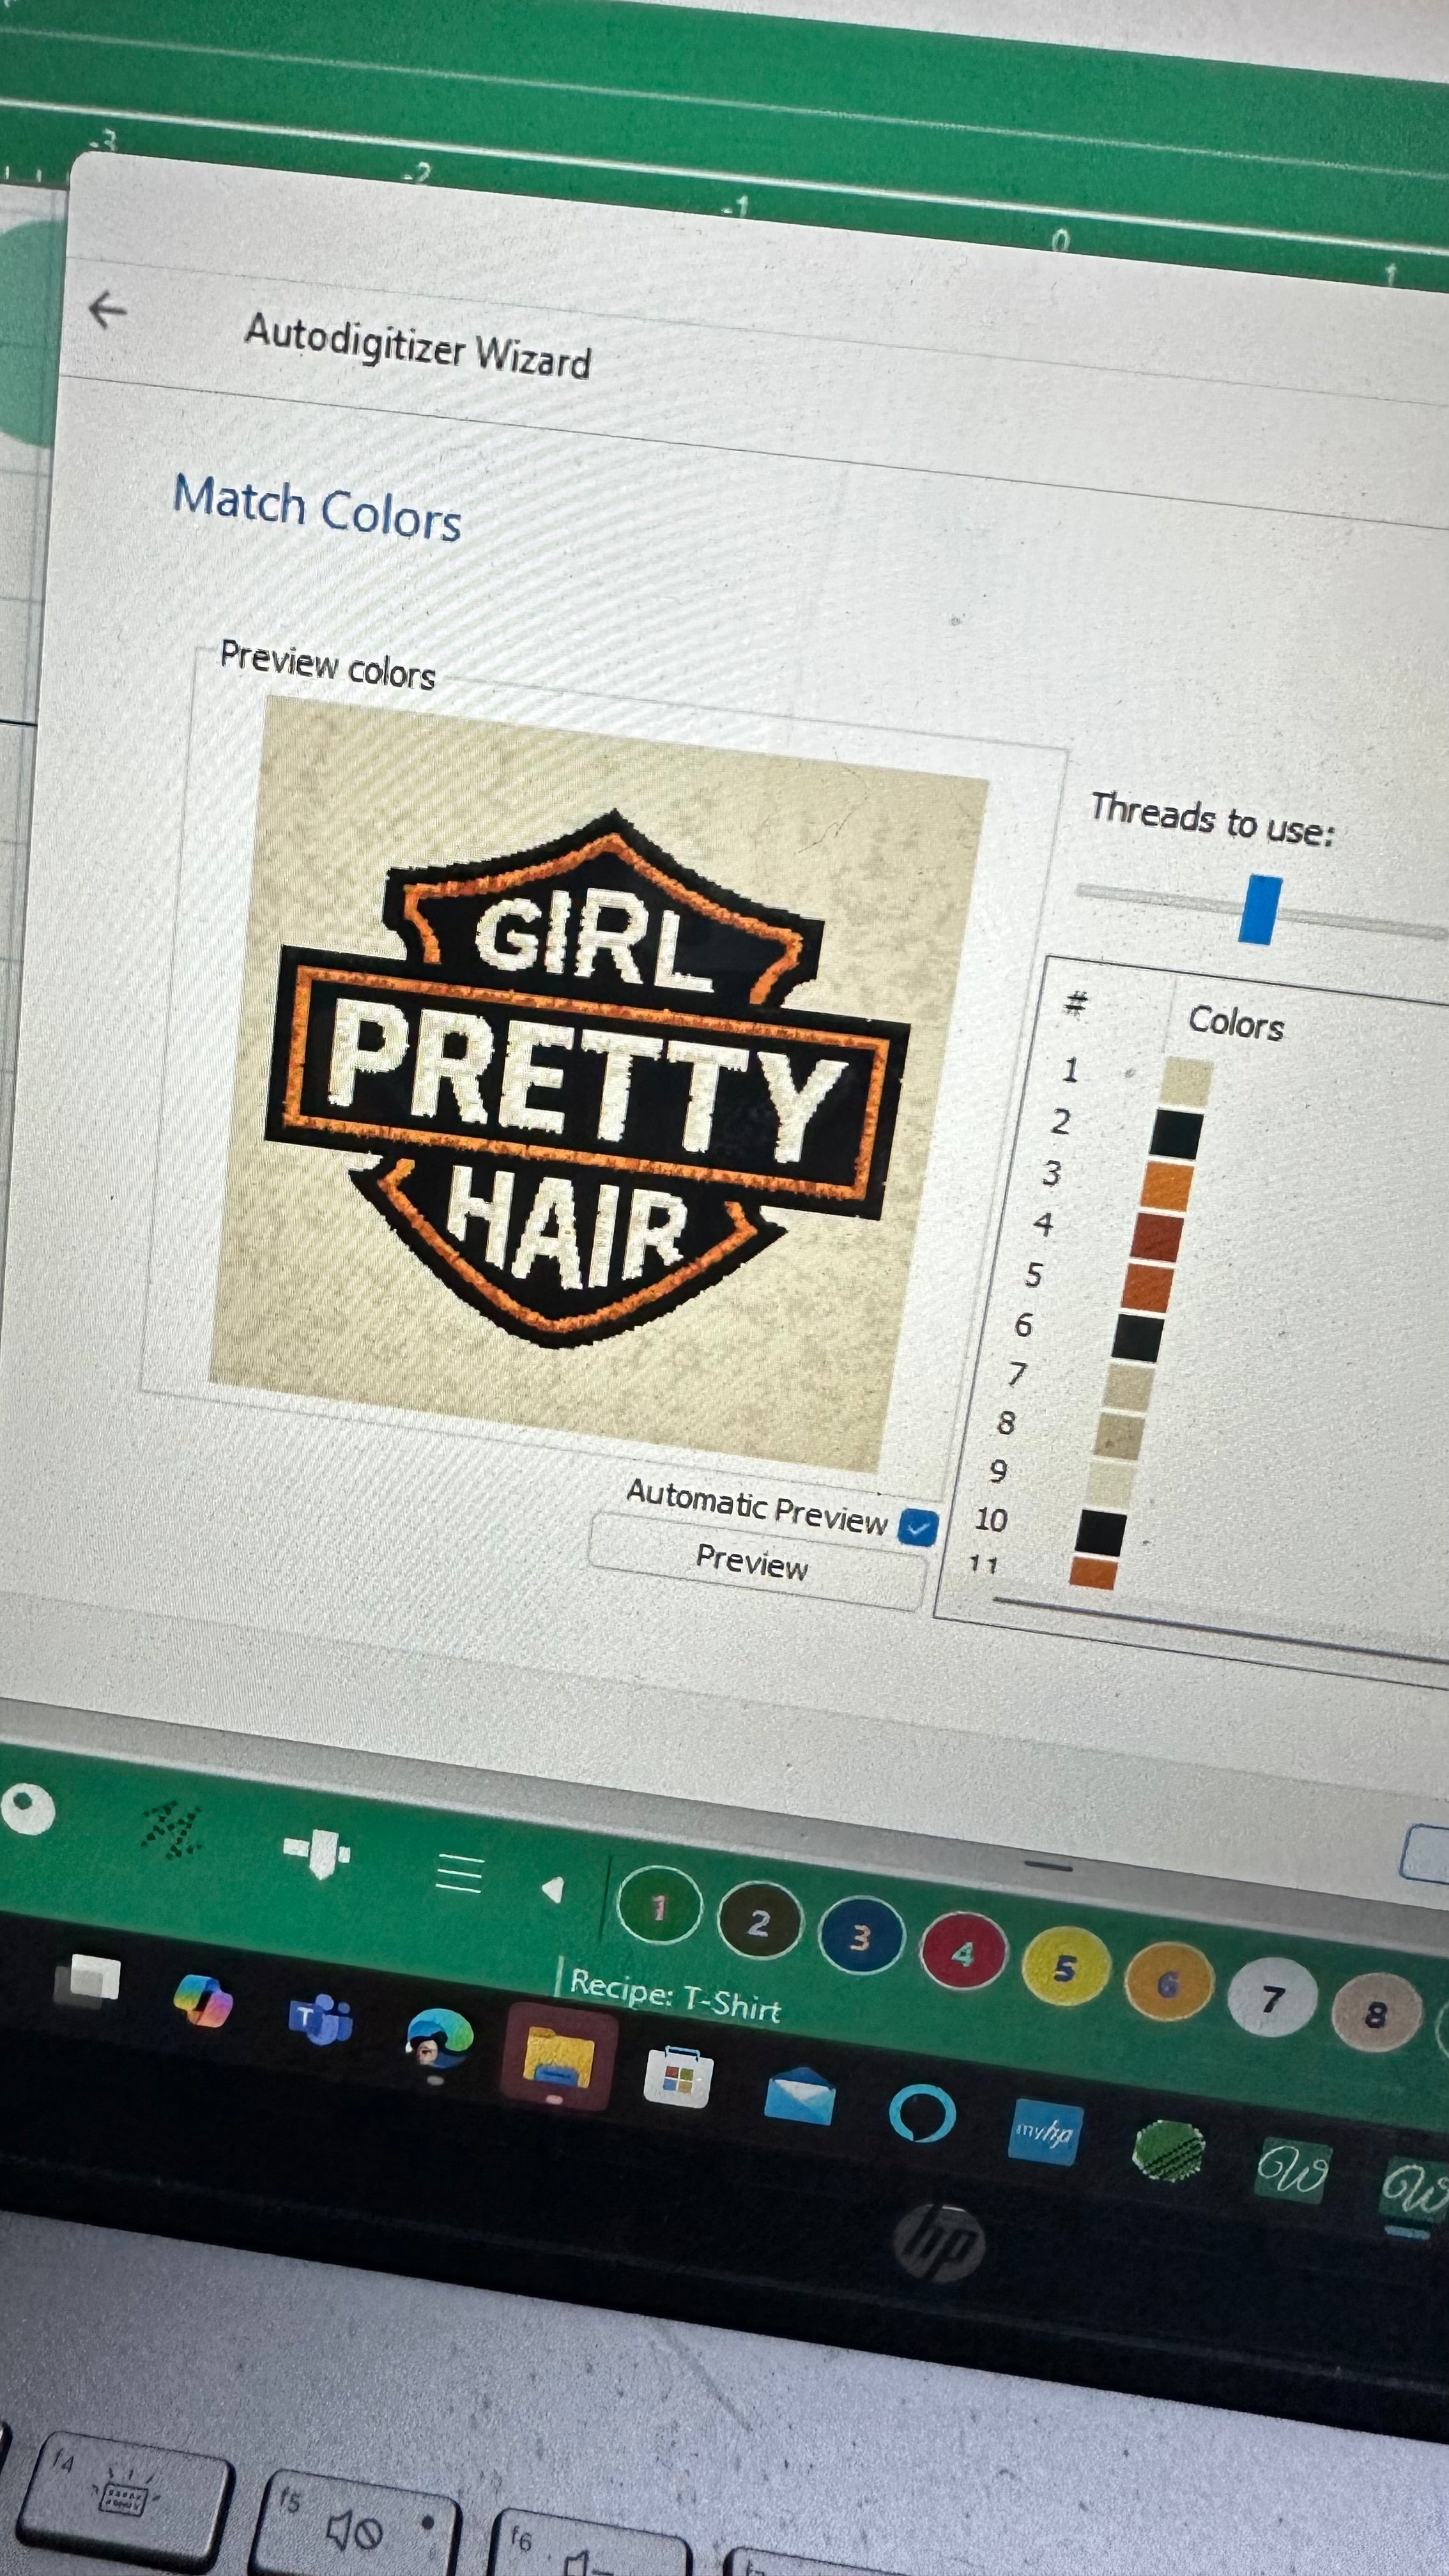Click the machine needle icon in status bar

(316, 1853)
